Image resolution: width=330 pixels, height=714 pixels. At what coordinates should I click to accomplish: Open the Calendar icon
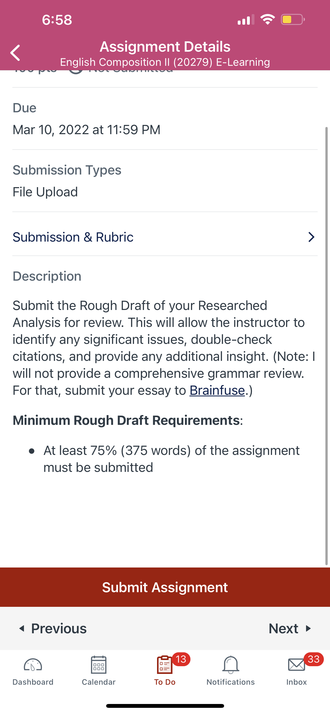click(99, 665)
